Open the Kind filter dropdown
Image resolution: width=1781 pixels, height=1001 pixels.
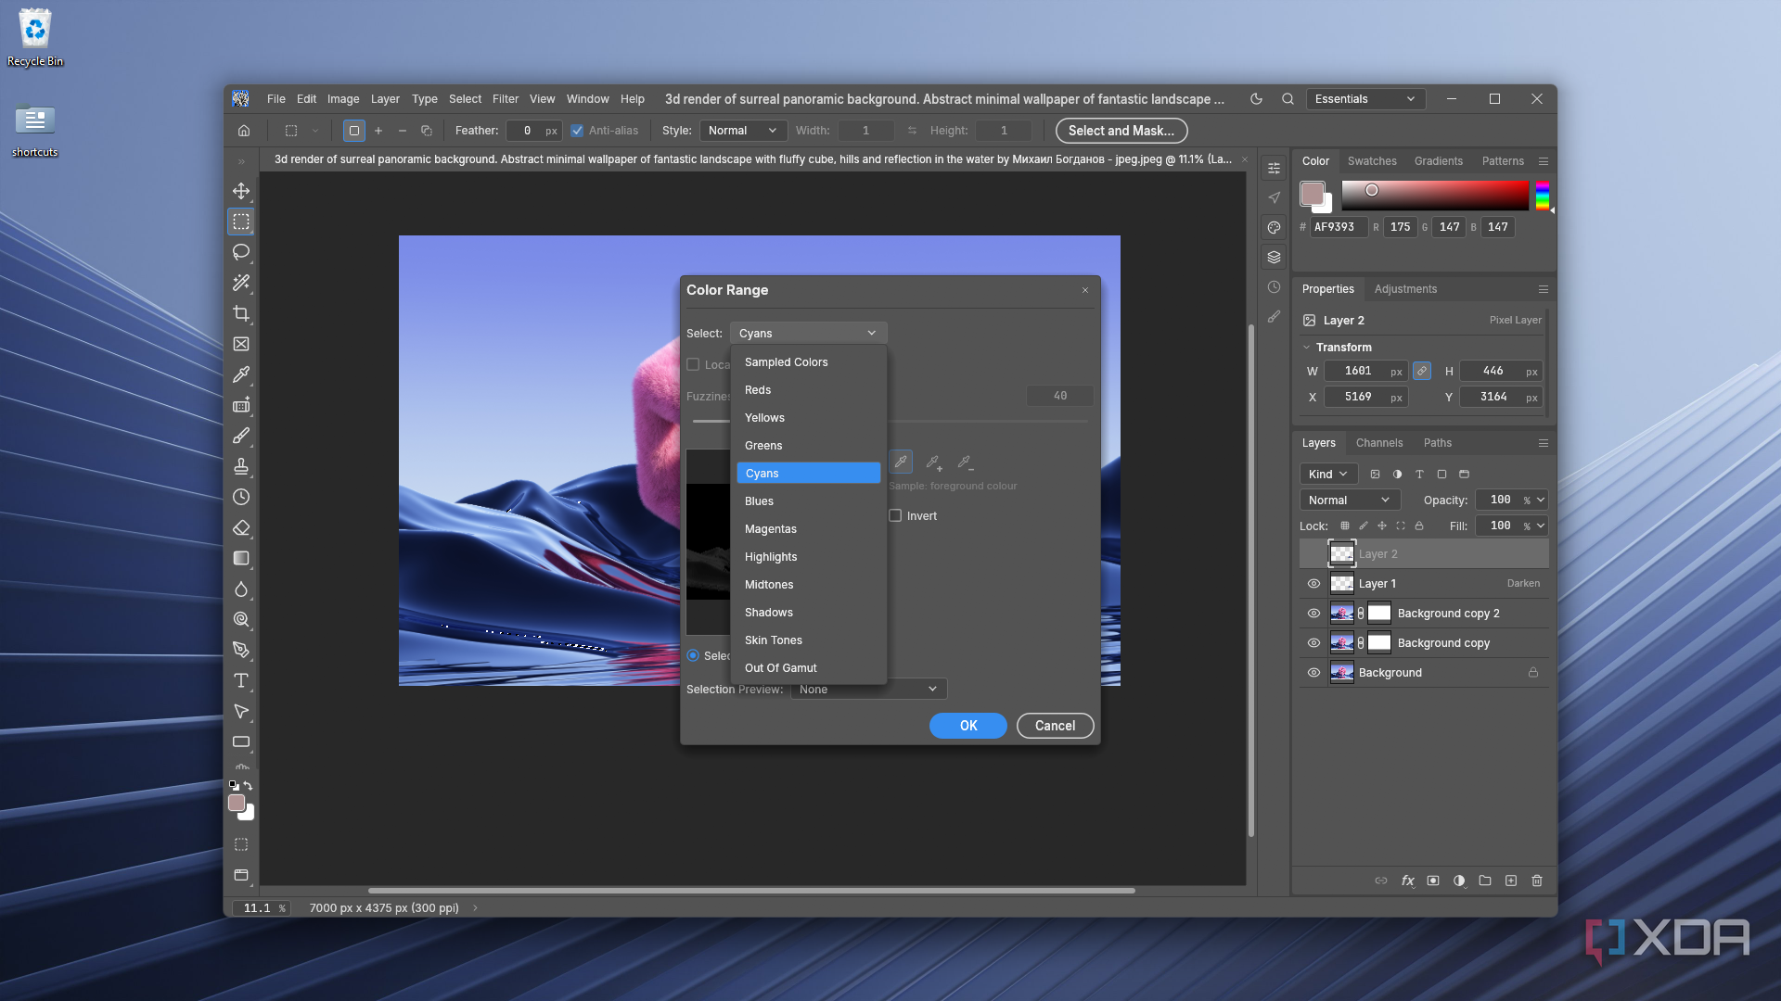1328,474
